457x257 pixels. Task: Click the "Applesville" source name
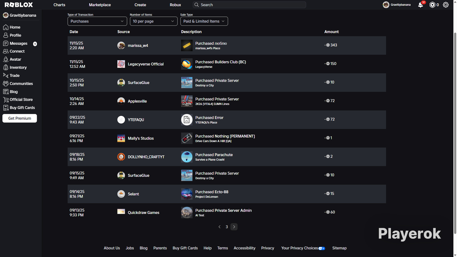[x=137, y=101]
